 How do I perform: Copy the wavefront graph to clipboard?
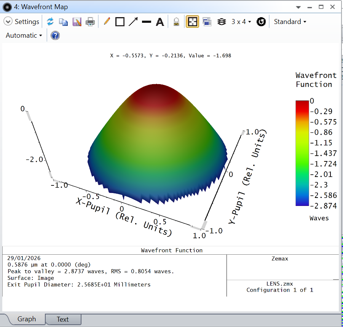point(63,22)
